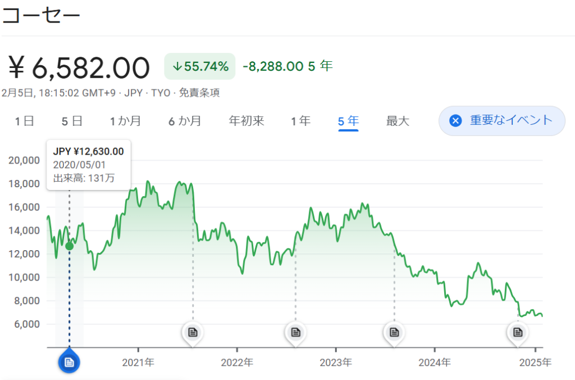Open the 免責条項 disclaimer link
This screenshot has width=575, height=380.
tap(199, 93)
